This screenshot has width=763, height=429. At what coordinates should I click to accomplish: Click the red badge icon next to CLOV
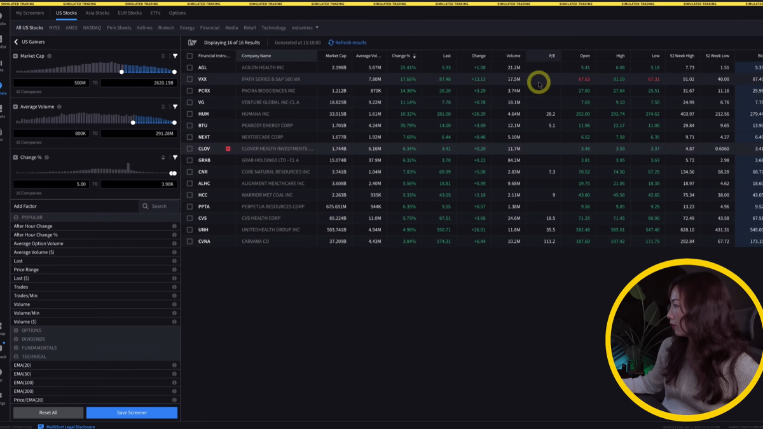[228, 149]
